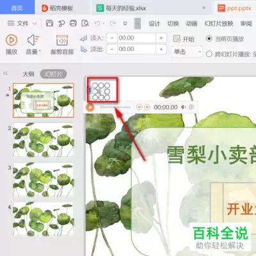The width and height of the screenshot is (256, 256).
Task: Open the 切换 ribbon tab
Action: click(173, 23)
